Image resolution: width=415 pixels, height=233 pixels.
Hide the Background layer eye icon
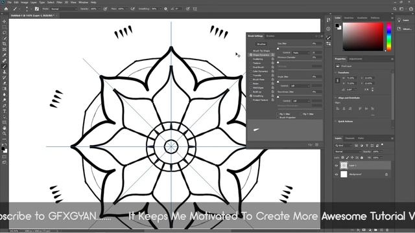(337, 174)
